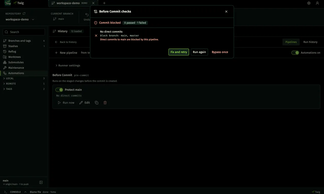Open Stashes in the sidebar

(x=24, y=46)
